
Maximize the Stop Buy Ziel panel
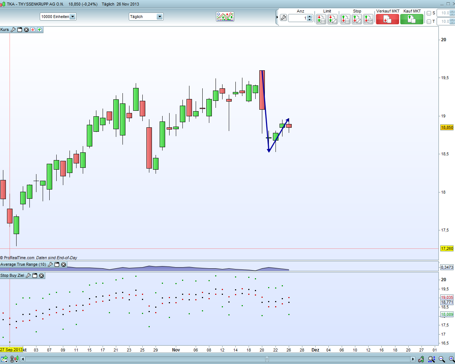click(35, 275)
